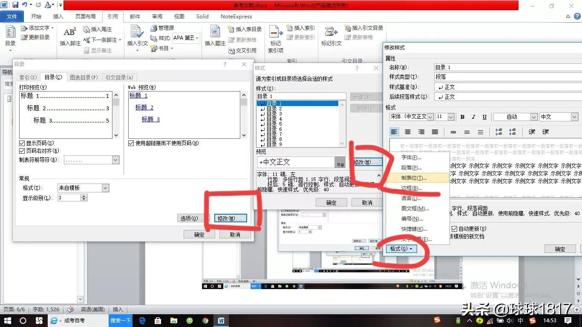Click the Mark Index Entry icon

276,33
